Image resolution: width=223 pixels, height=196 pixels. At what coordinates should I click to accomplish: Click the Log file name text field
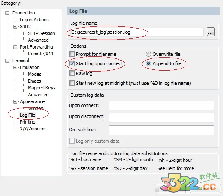137,32
